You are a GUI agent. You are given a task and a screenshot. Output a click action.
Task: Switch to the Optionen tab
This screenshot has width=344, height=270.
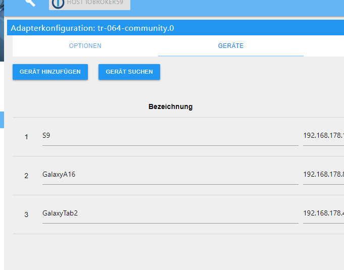[85, 46]
